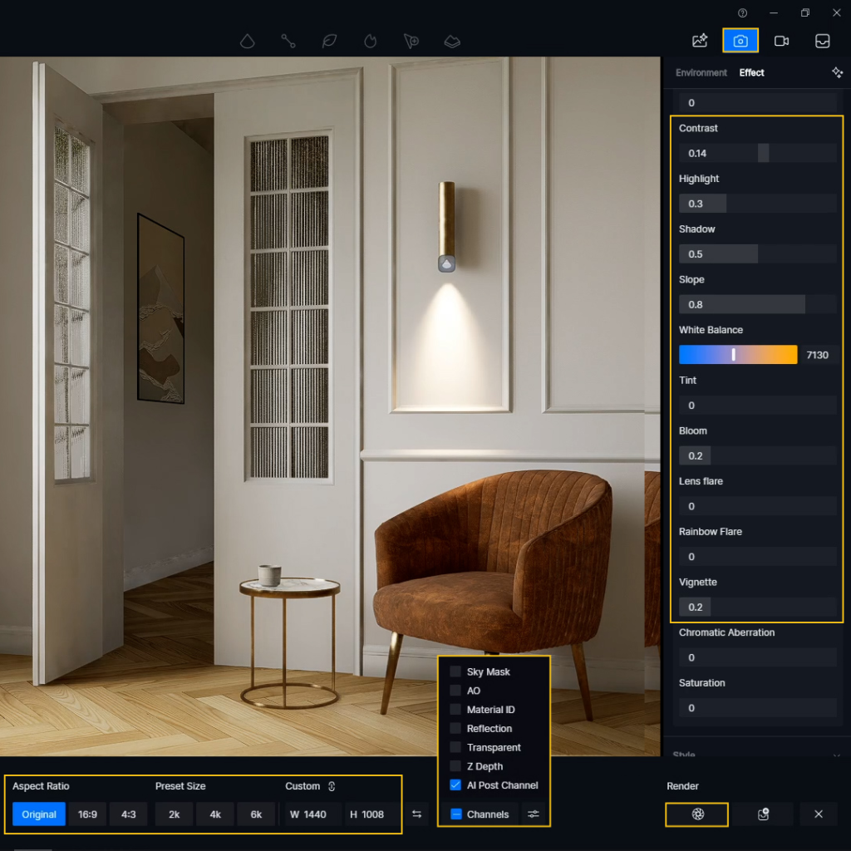The image size is (851, 851).
Task: Open the flame particle tool
Action: tap(370, 41)
